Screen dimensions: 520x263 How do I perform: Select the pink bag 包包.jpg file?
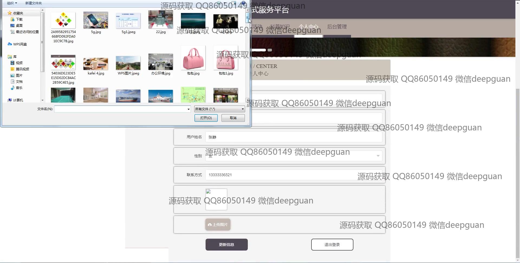pyautogui.click(x=193, y=58)
